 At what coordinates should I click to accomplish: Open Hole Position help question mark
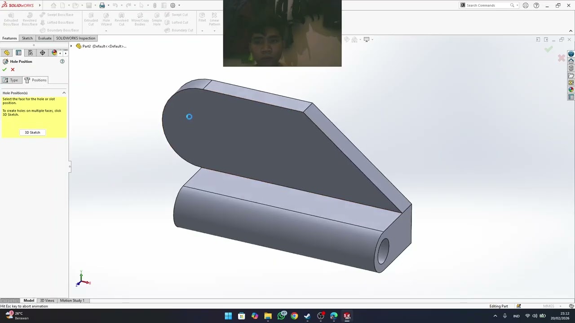pos(62,61)
